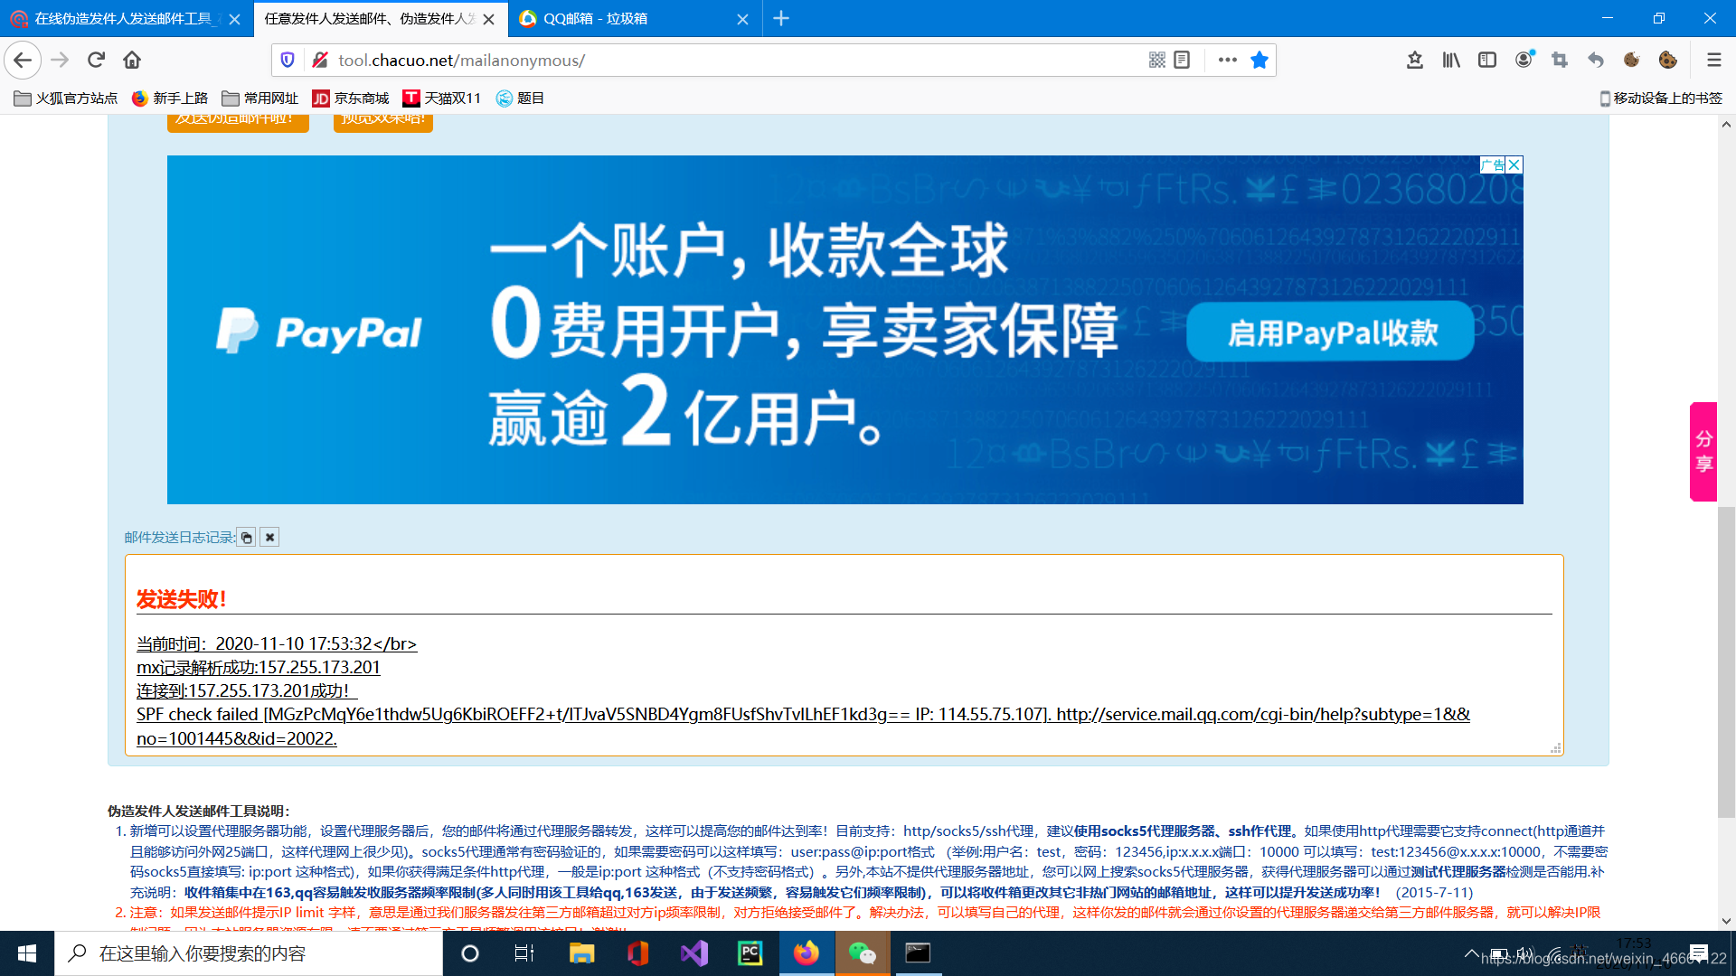Viewport: 1736px width, 976px height.
Task: Open 移动设备上的书签 folder
Action: [1661, 99]
